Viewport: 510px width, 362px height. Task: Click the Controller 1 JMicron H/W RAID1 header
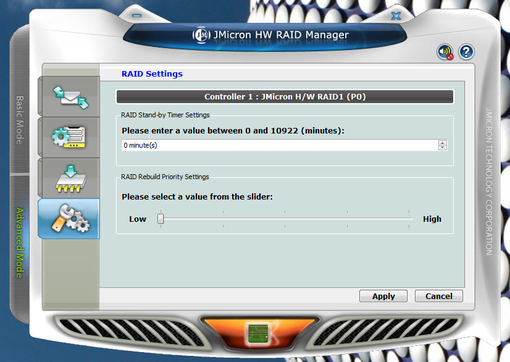(285, 97)
